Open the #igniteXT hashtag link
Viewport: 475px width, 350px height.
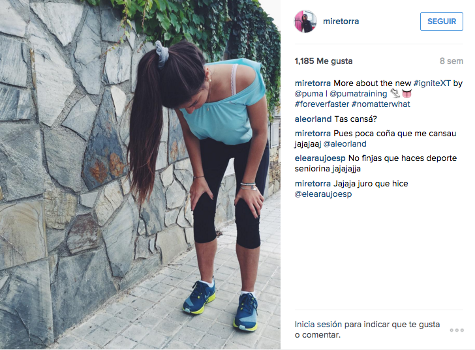[x=432, y=83]
